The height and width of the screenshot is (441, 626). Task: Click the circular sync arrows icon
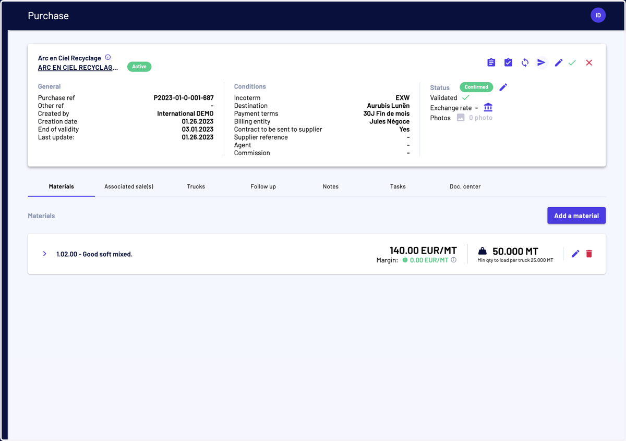(x=525, y=62)
